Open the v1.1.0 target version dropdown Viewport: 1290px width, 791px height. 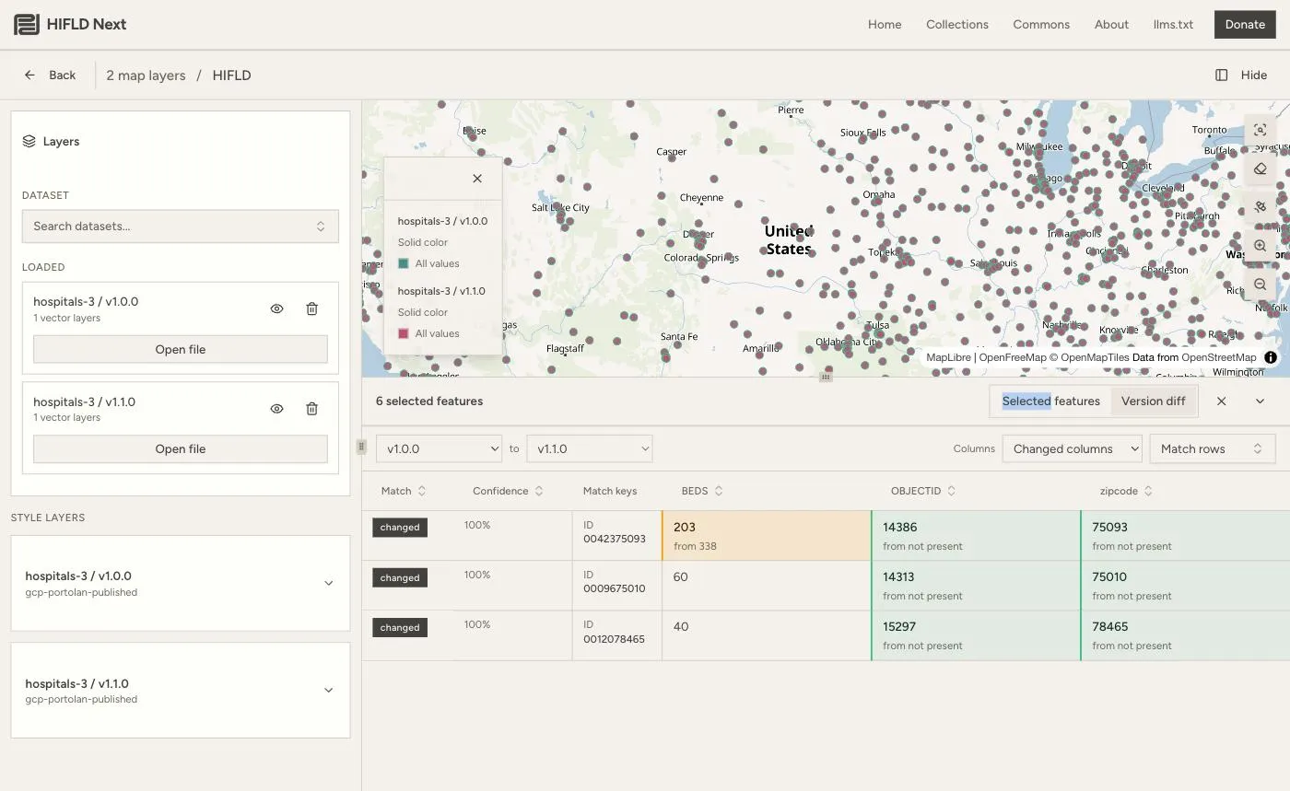click(590, 448)
